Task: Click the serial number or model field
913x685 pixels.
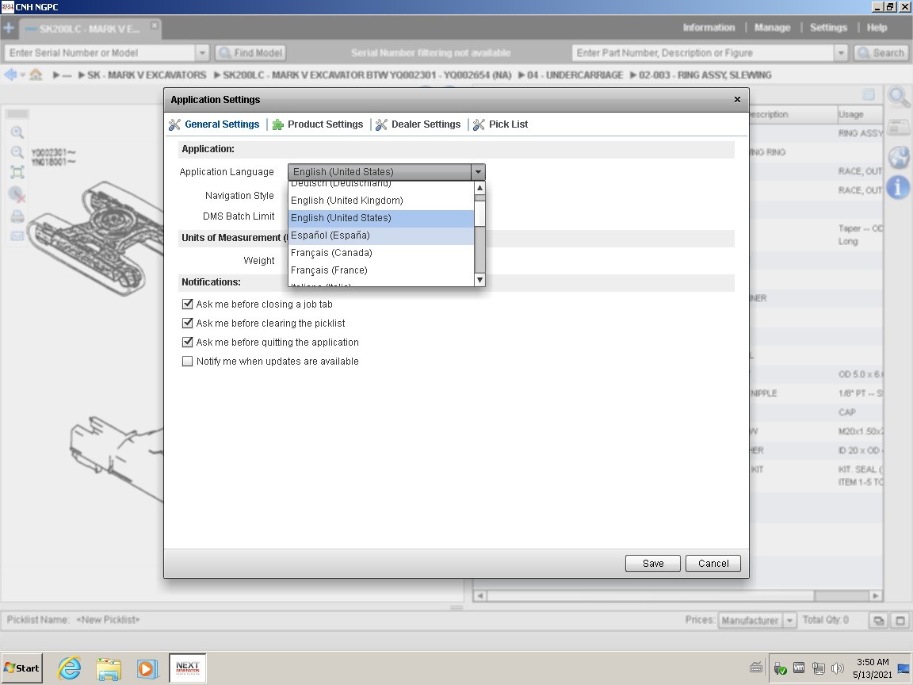Action: tap(100, 53)
